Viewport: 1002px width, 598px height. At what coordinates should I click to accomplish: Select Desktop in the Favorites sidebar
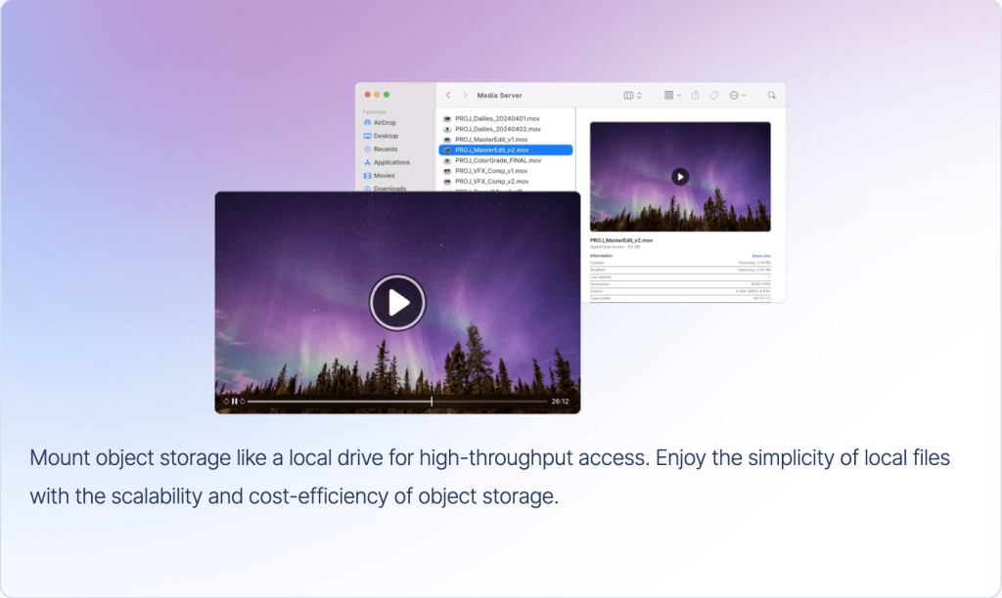pos(385,136)
